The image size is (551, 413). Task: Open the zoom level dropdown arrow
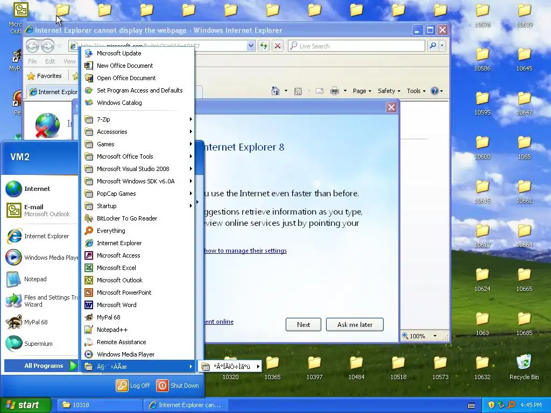pos(435,336)
